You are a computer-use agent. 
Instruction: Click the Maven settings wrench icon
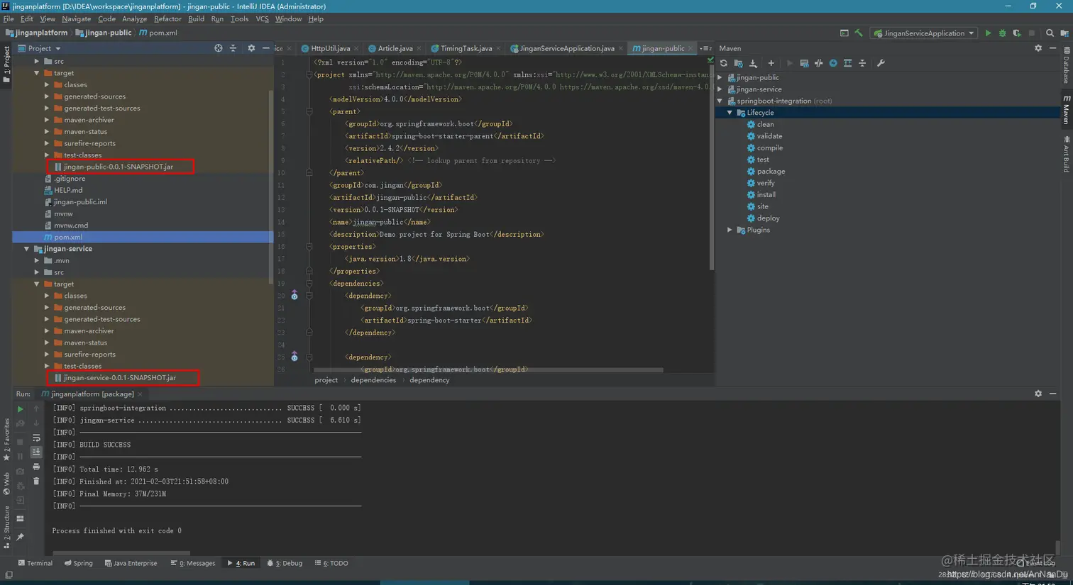pos(881,64)
